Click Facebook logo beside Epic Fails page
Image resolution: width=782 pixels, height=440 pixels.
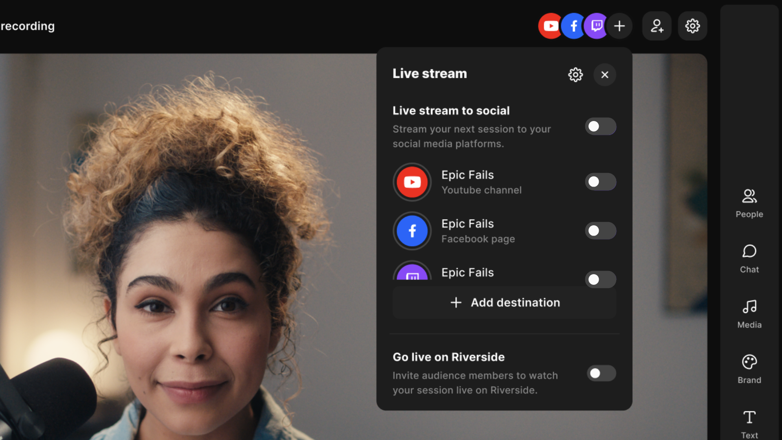(412, 231)
